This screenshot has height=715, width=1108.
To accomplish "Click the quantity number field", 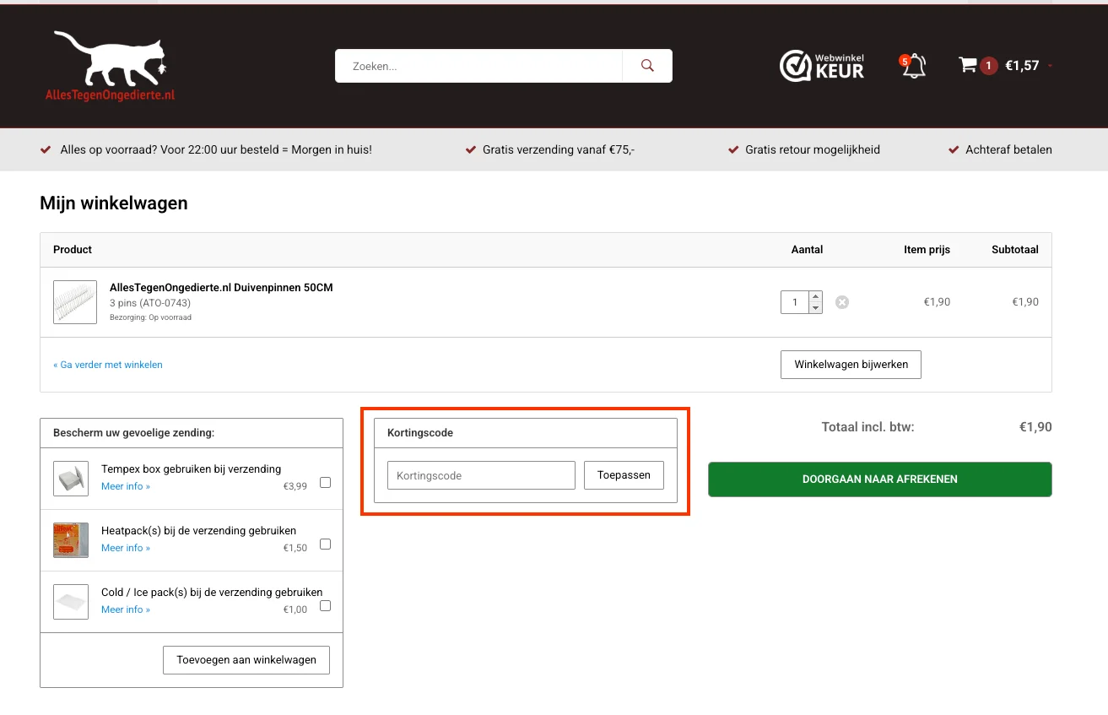I will [795, 302].
